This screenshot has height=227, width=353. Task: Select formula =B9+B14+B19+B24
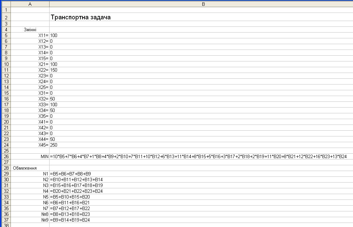coord(201,220)
